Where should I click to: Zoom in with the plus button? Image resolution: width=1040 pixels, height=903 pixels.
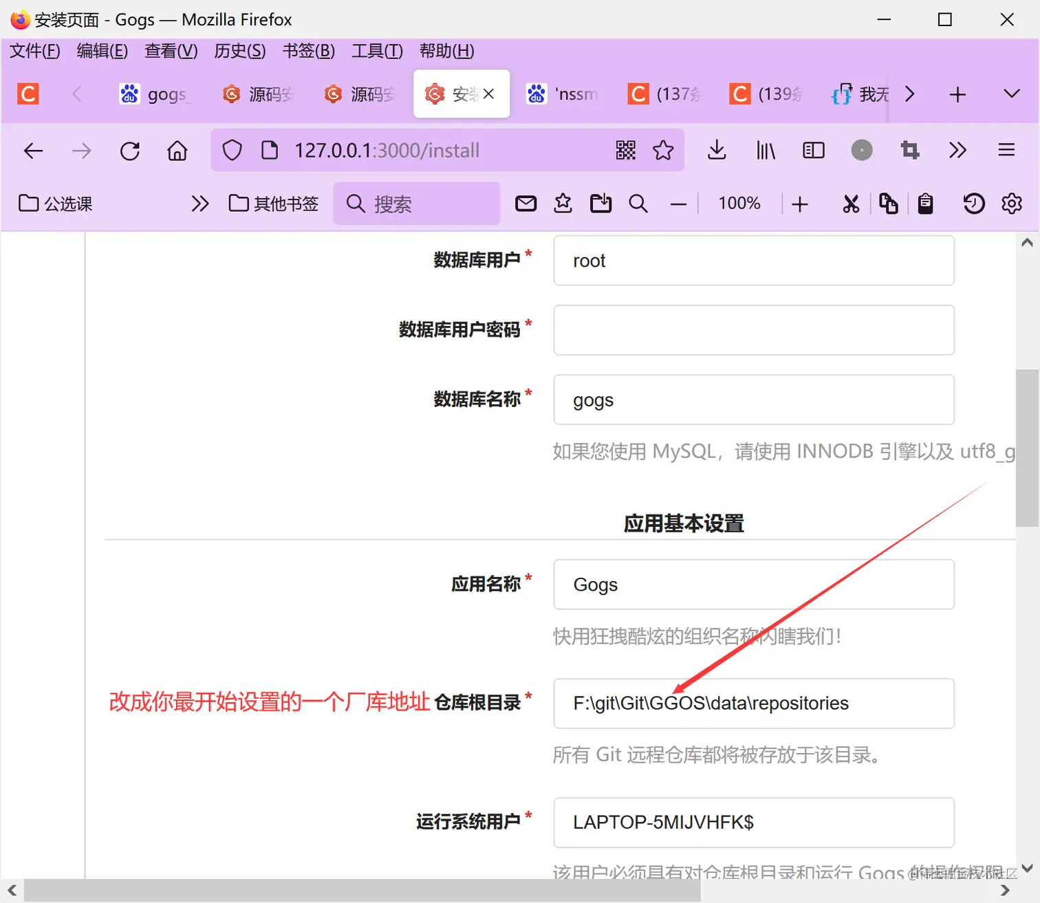click(799, 204)
